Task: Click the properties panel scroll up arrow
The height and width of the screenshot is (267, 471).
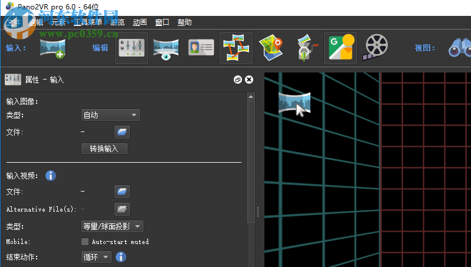Action: pyautogui.click(x=251, y=96)
